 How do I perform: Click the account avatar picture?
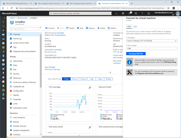point(178,14)
